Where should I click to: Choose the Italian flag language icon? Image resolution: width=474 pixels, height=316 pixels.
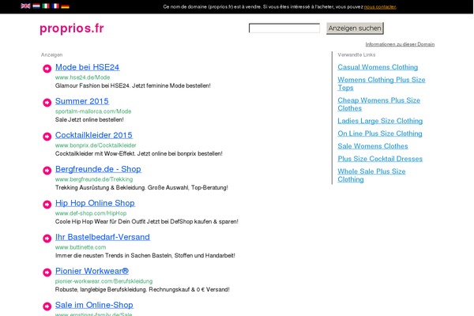pyautogui.click(x=46, y=6)
